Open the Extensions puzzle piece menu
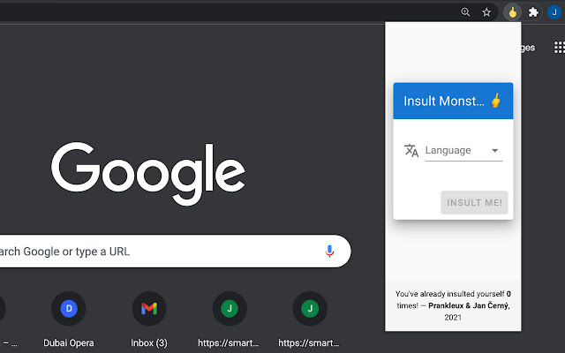This screenshot has height=353, width=565. click(533, 12)
